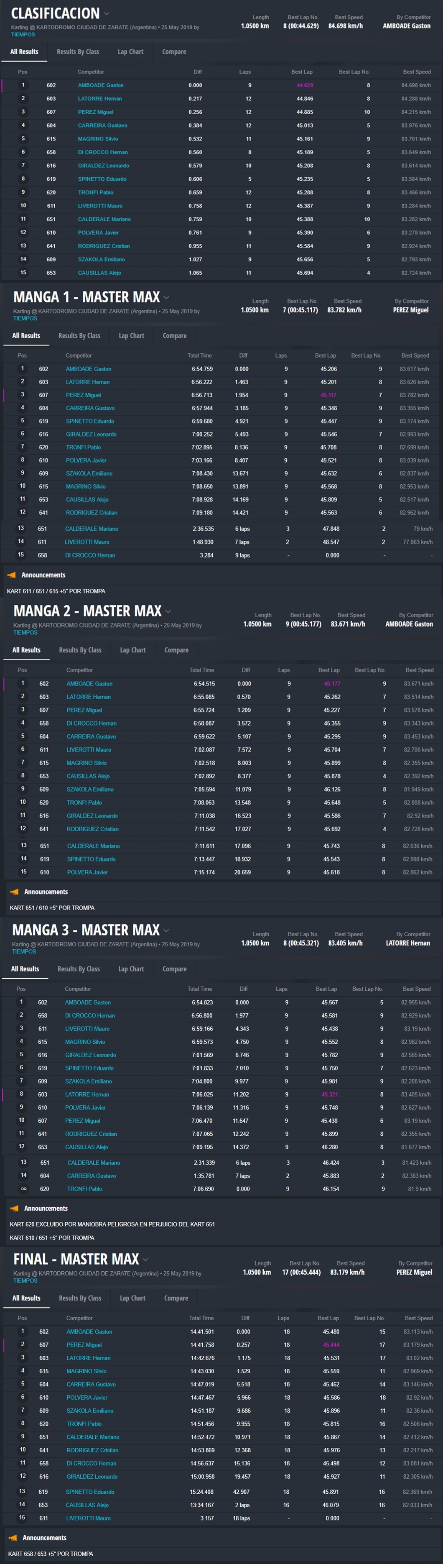
Task: Click PEREZ Miguel in the Final results table
Action: tap(84, 1345)
